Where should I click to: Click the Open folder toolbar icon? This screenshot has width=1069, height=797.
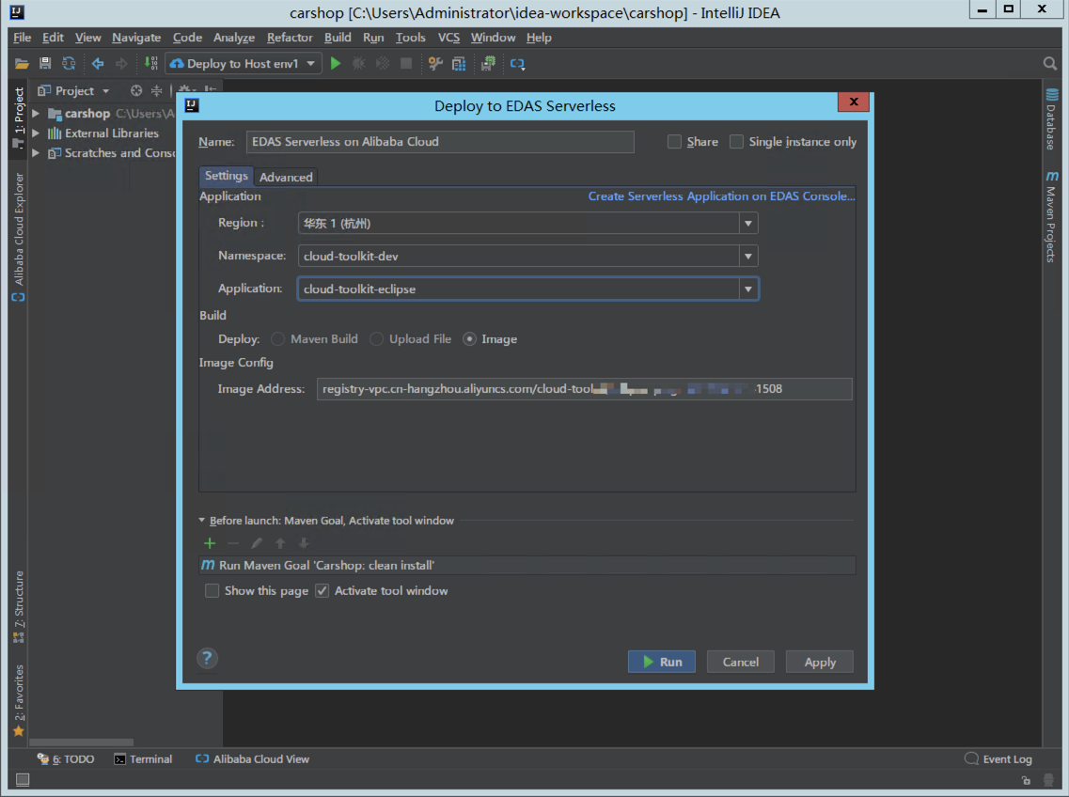coord(22,63)
